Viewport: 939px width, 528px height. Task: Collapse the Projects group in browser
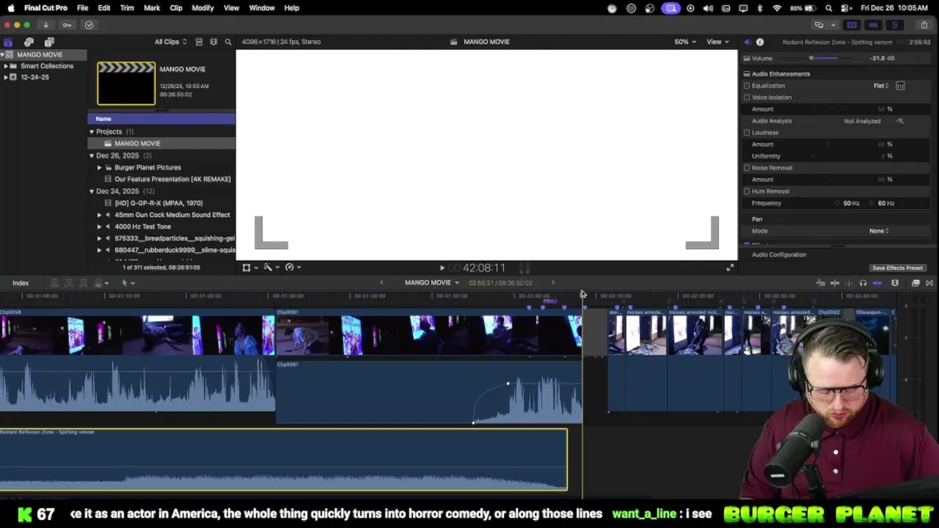click(92, 132)
